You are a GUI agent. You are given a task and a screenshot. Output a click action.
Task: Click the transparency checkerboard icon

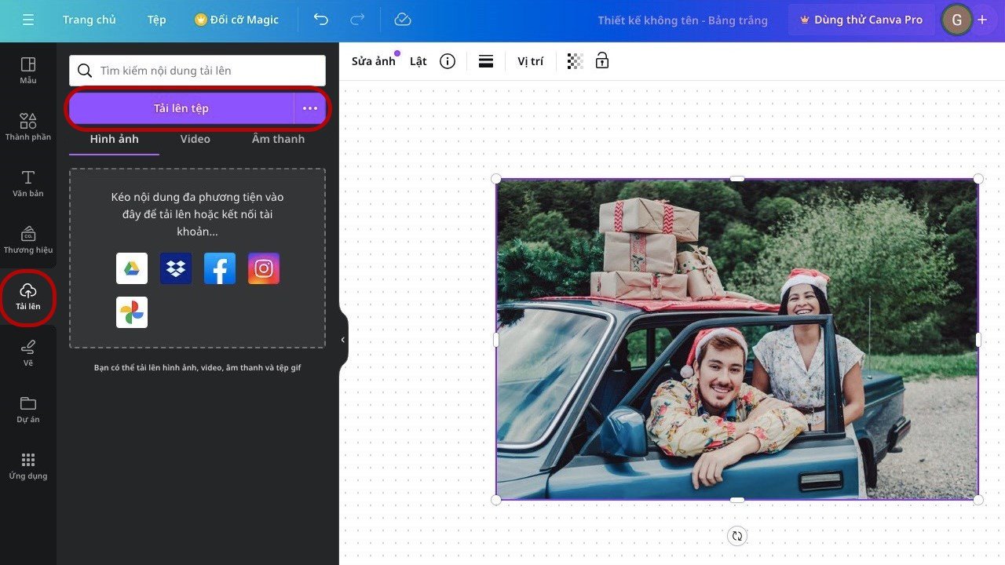click(575, 61)
